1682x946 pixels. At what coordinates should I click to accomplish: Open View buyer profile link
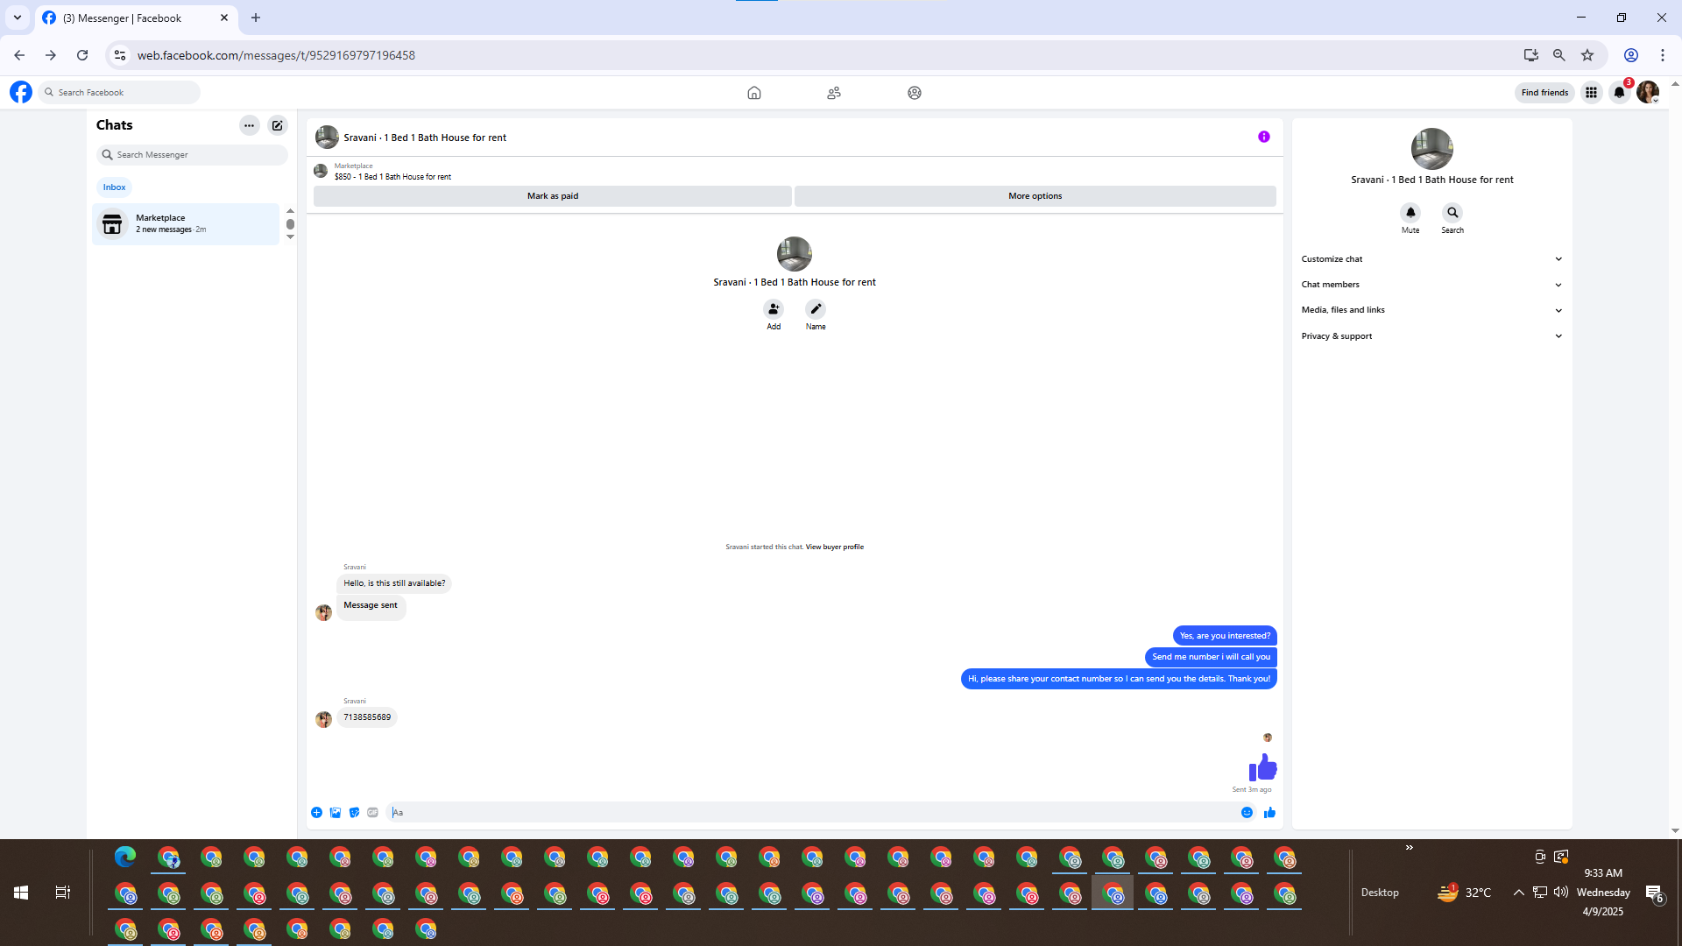[834, 547]
